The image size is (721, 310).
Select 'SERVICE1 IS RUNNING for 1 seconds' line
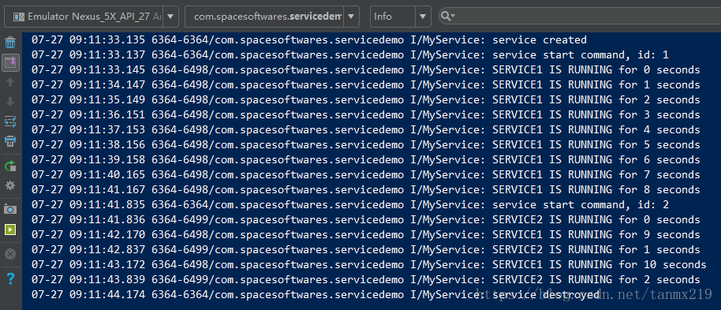(x=365, y=85)
